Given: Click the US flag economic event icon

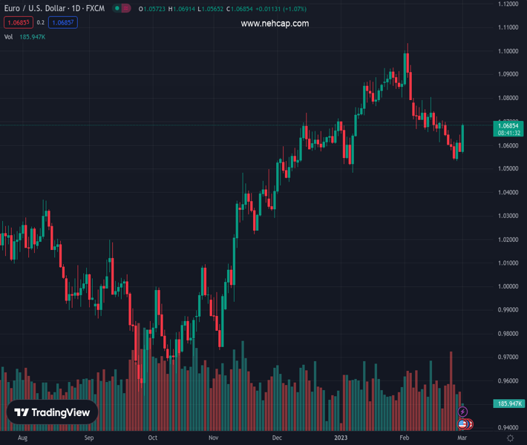Looking at the screenshot, I should 462,424.
